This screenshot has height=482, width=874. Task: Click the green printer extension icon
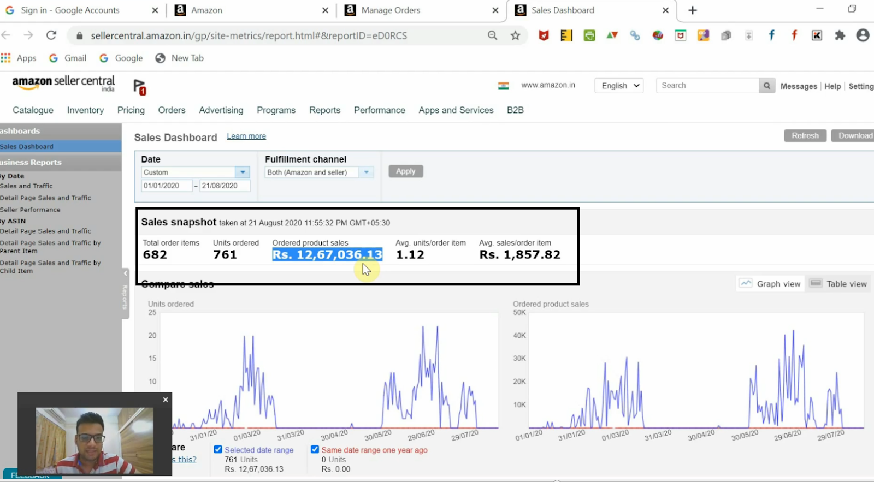coord(589,35)
